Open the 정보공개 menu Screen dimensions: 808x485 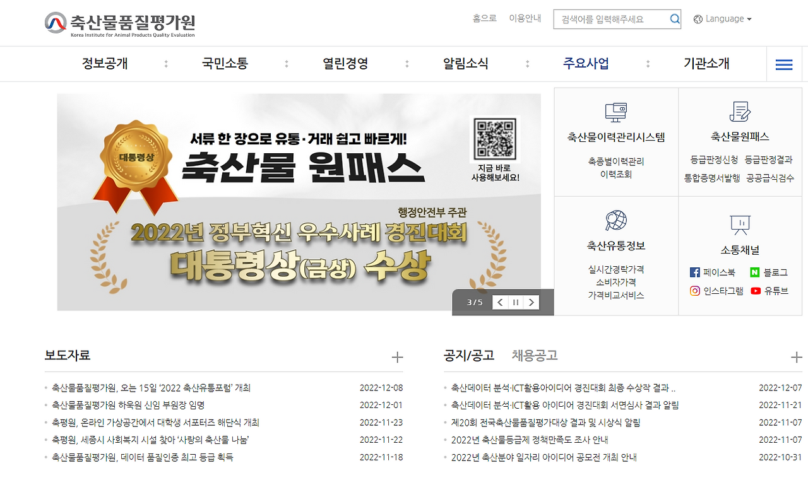coord(105,64)
